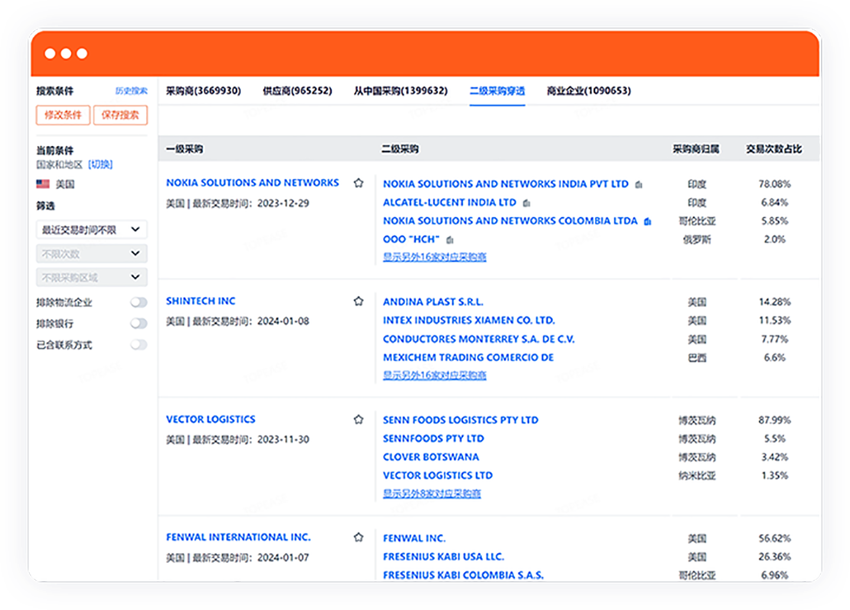Show 16 more purchasers under NOKIA
Image resolution: width=850 pixels, height=610 pixels.
point(434,257)
